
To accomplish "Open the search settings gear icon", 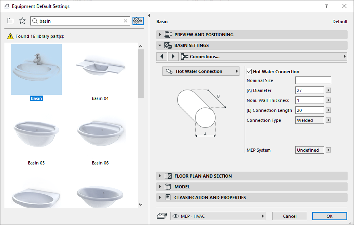I will coord(138,21).
